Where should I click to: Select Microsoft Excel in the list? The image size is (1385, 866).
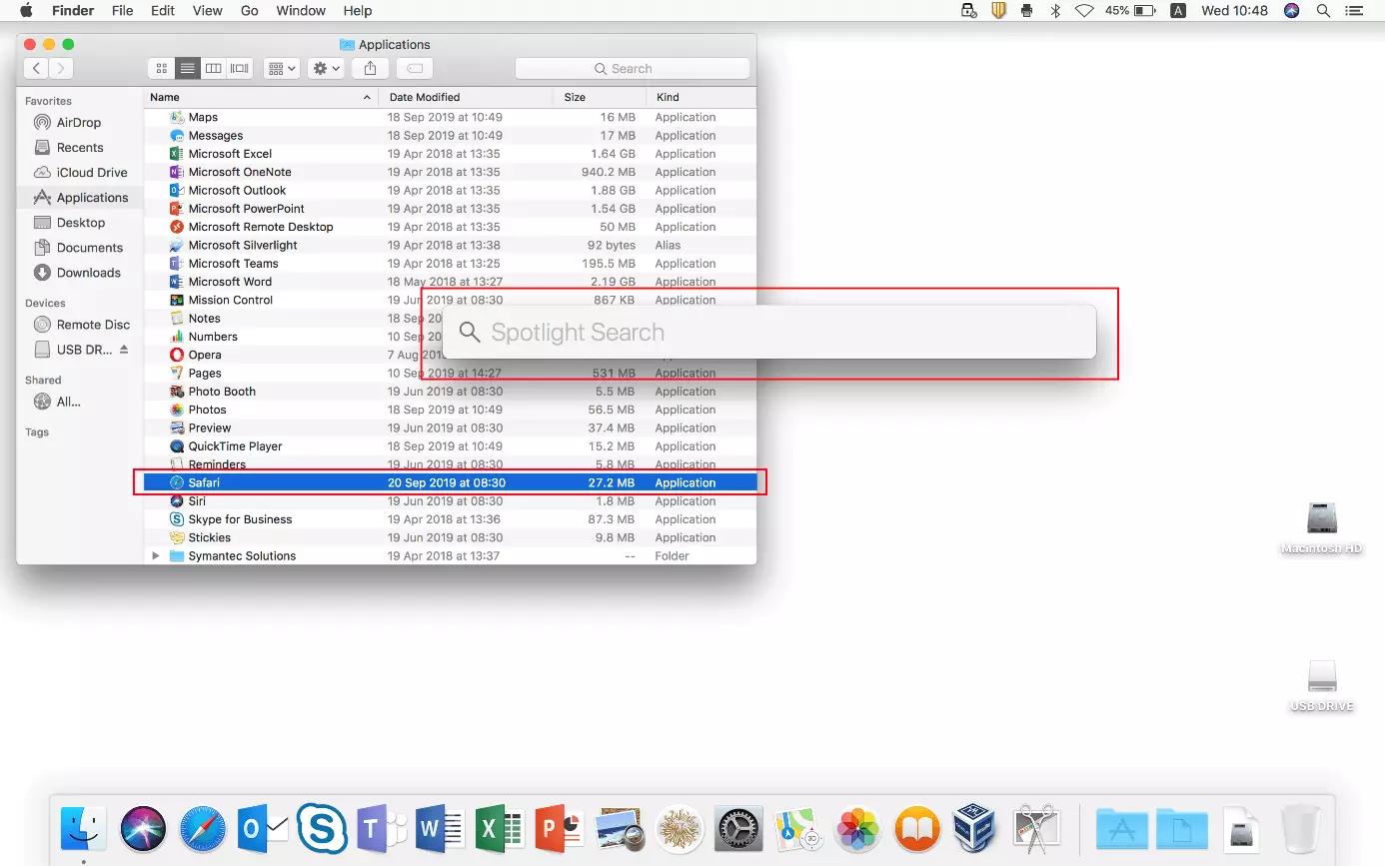point(450,154)
